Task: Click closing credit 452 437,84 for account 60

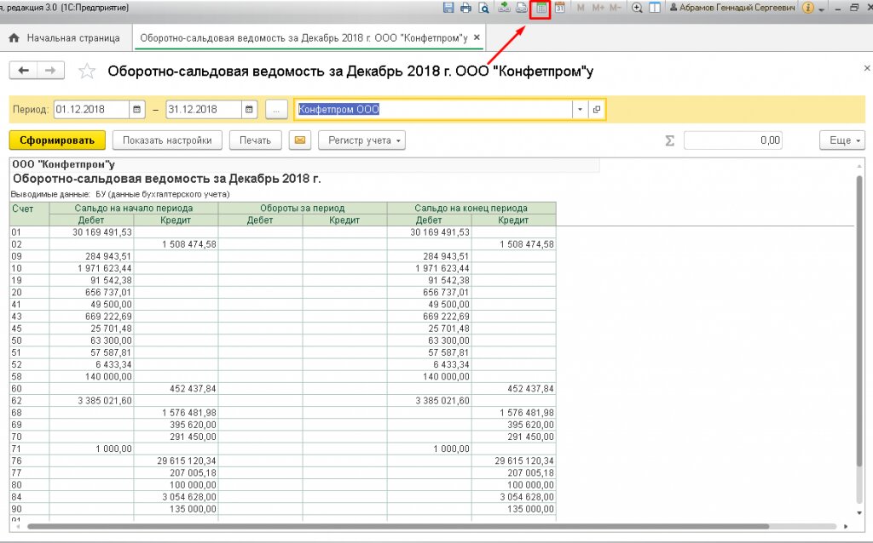Action: 514,388
